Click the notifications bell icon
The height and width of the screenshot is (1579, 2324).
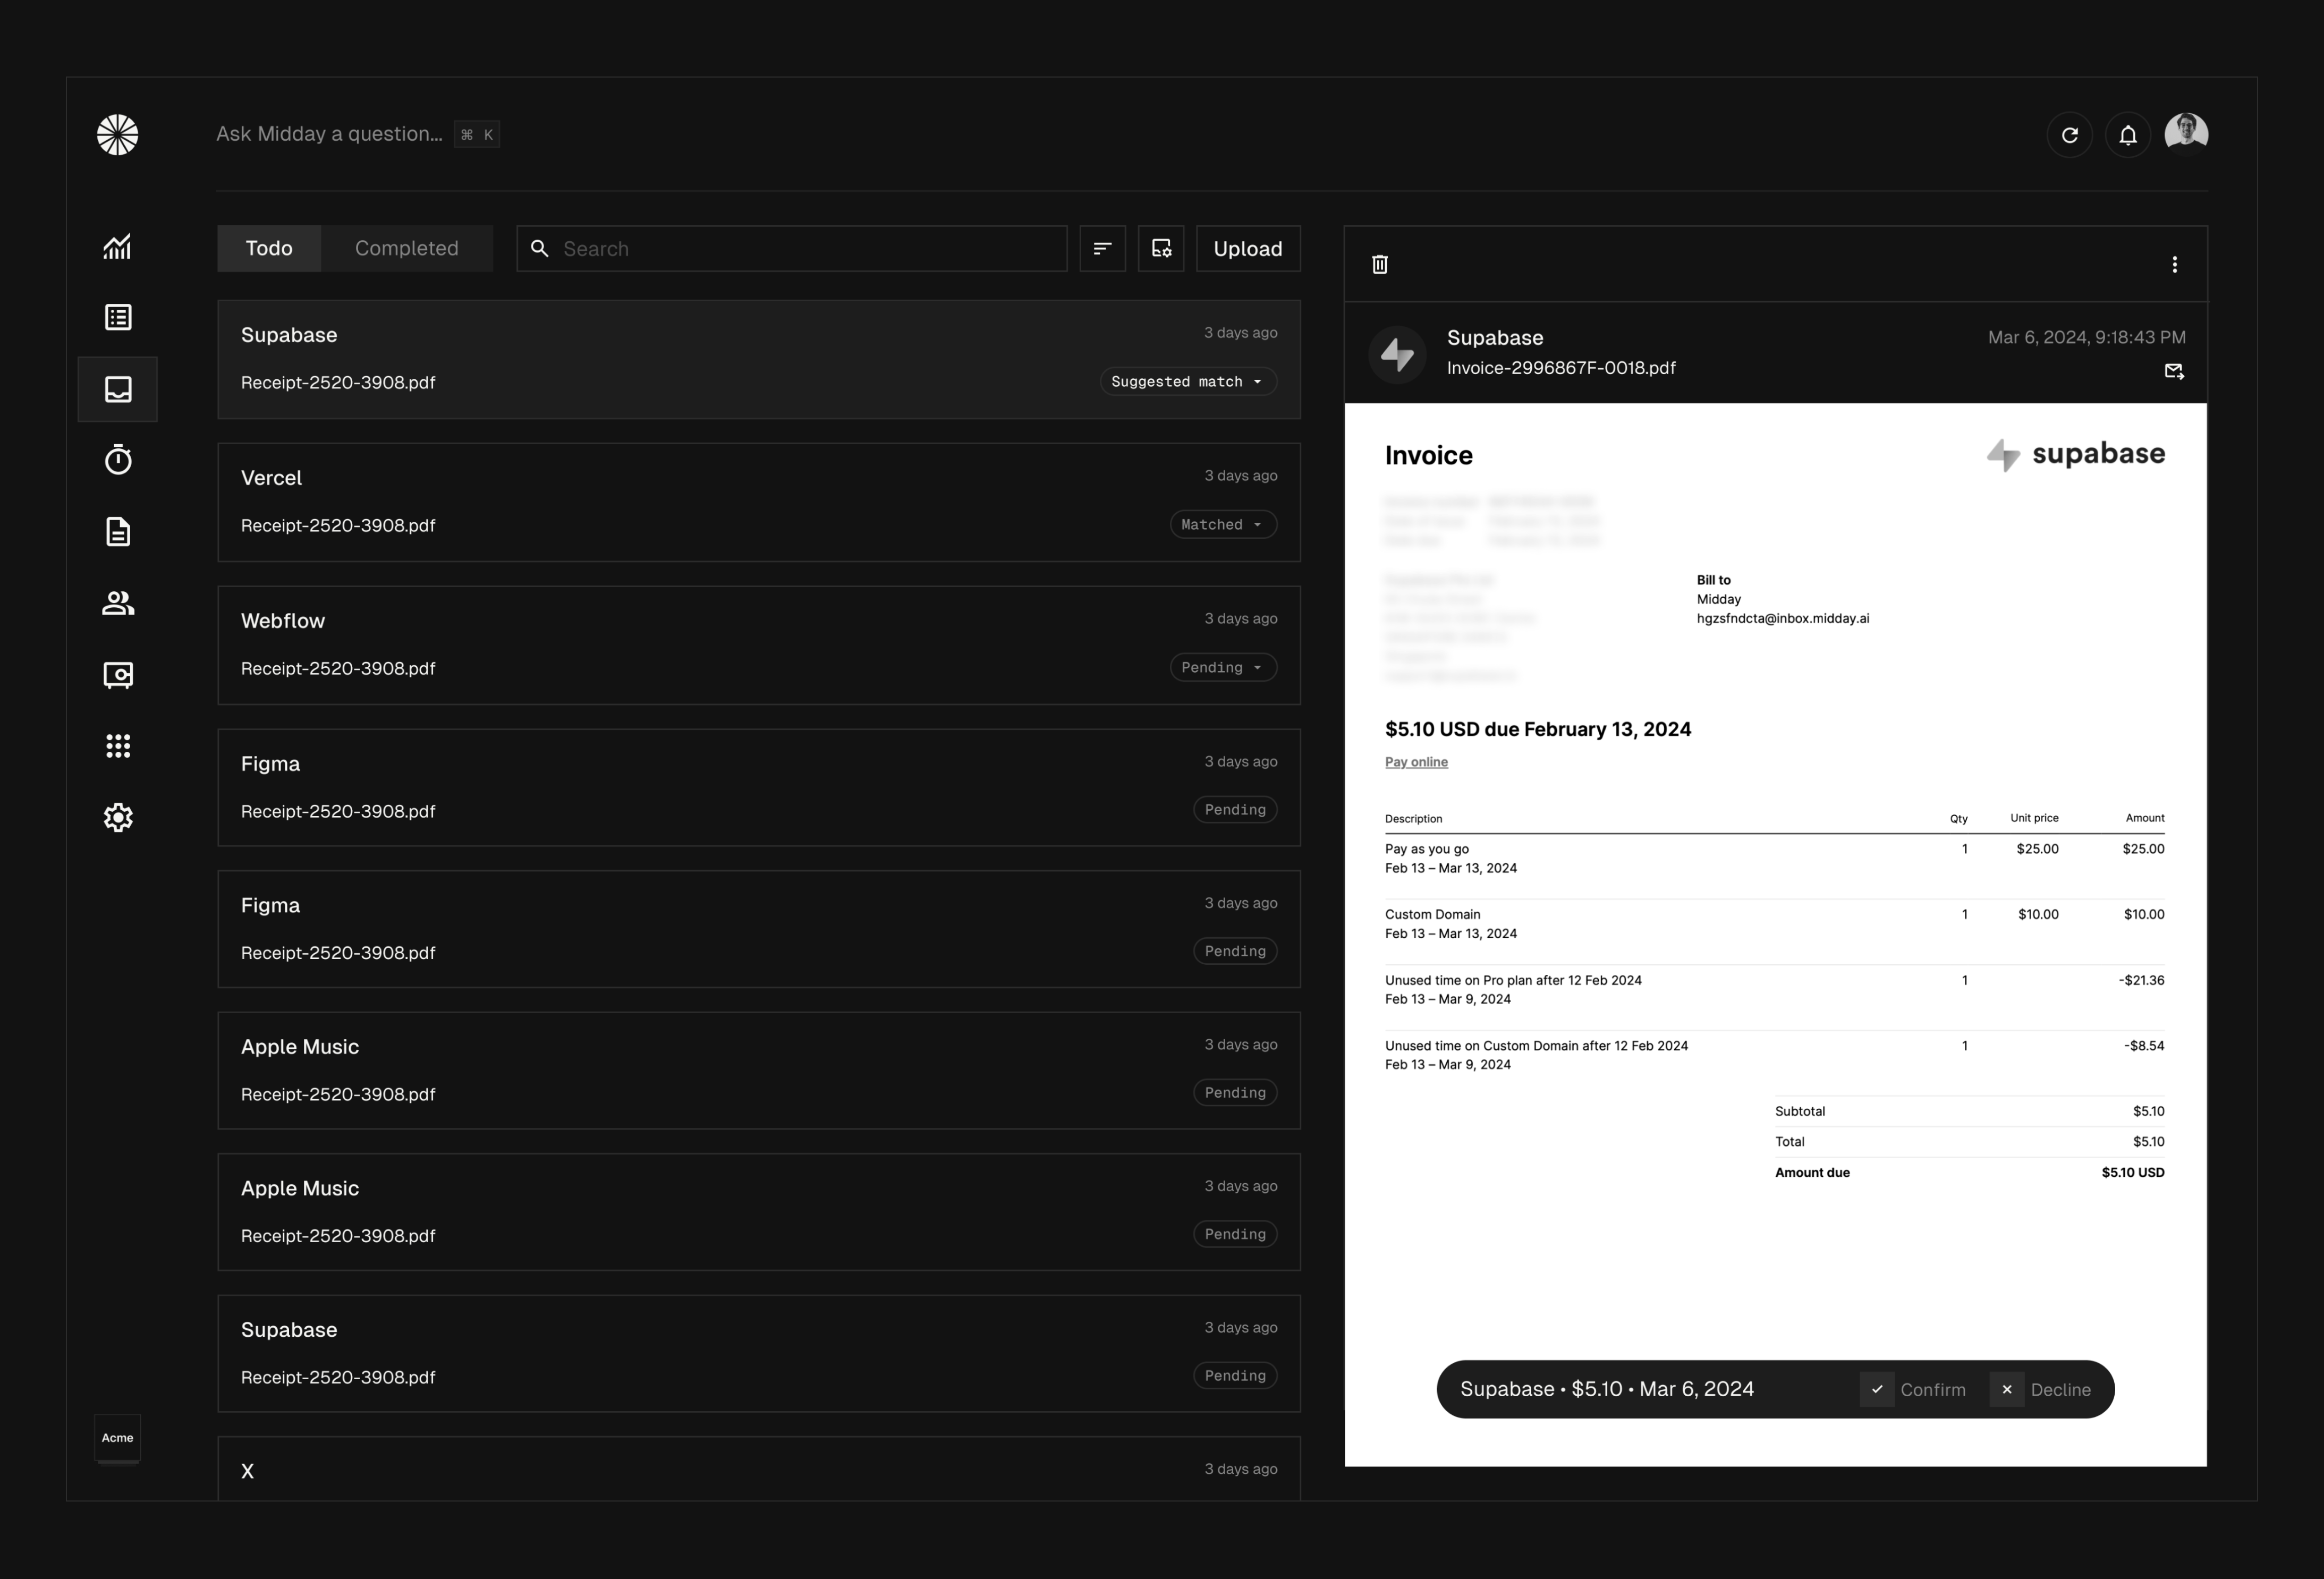coord(2128,135)
